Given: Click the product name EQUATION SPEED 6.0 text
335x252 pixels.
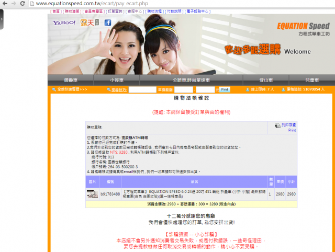Looking at the screenshot, I should (x=194, y=194).
